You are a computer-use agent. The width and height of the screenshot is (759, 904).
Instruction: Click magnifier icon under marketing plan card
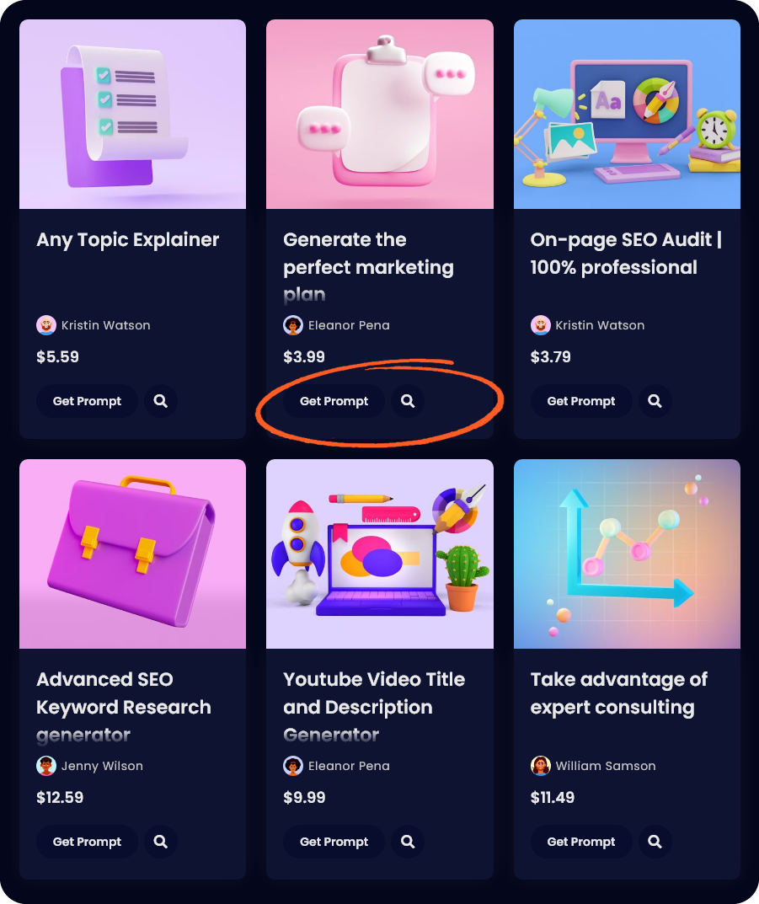tap(408, 401)
